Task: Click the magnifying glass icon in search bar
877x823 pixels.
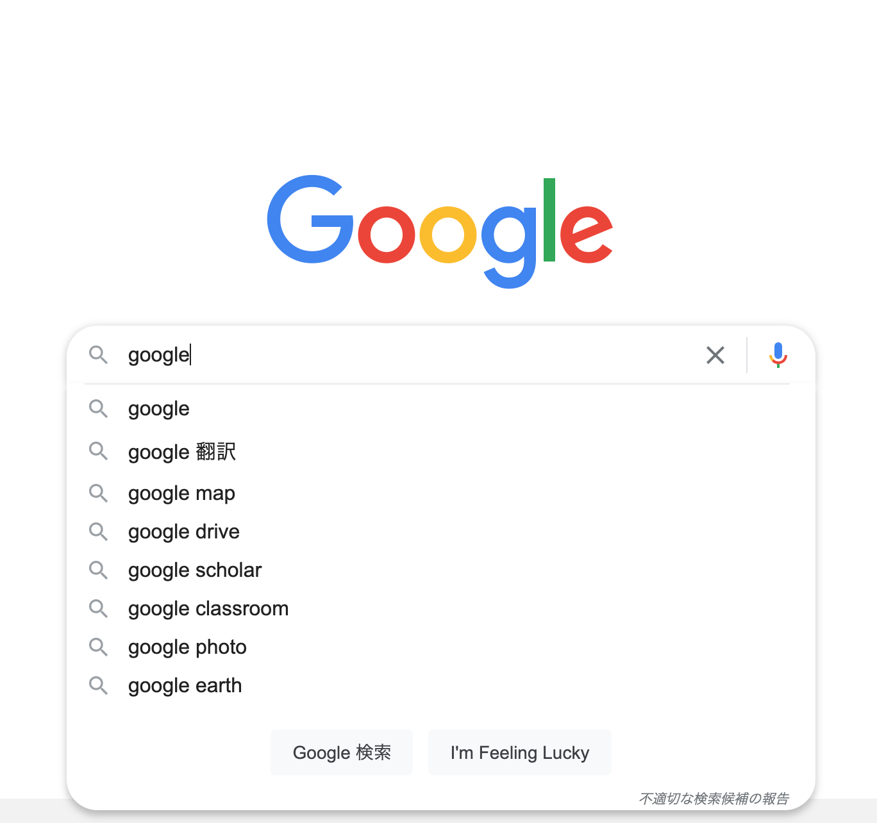Action: click(98, 354)
